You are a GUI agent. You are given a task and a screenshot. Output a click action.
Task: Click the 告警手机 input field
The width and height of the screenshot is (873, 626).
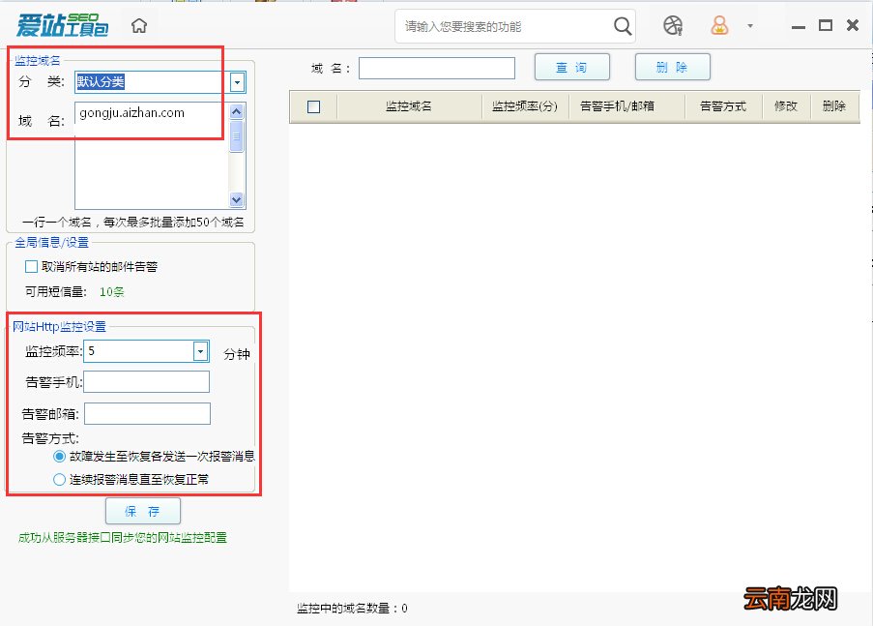[x=146, y=382]
